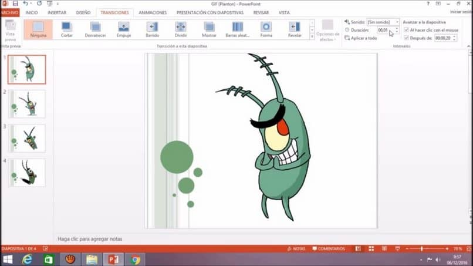Screen dimensions: 473x266
Task: Click the Save icon in quick access toolbar
Action: click(x=15, y=4)
